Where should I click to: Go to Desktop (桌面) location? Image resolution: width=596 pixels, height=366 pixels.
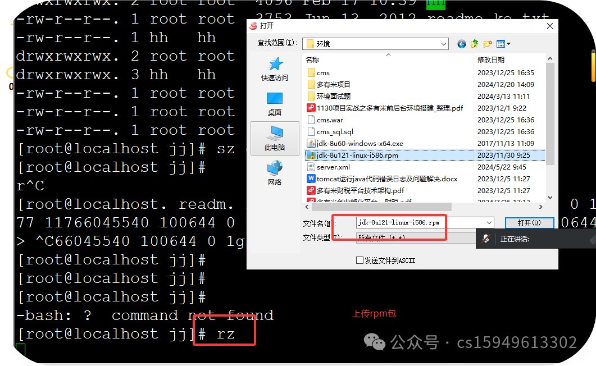pyautogui.click(x=275, y=104)
